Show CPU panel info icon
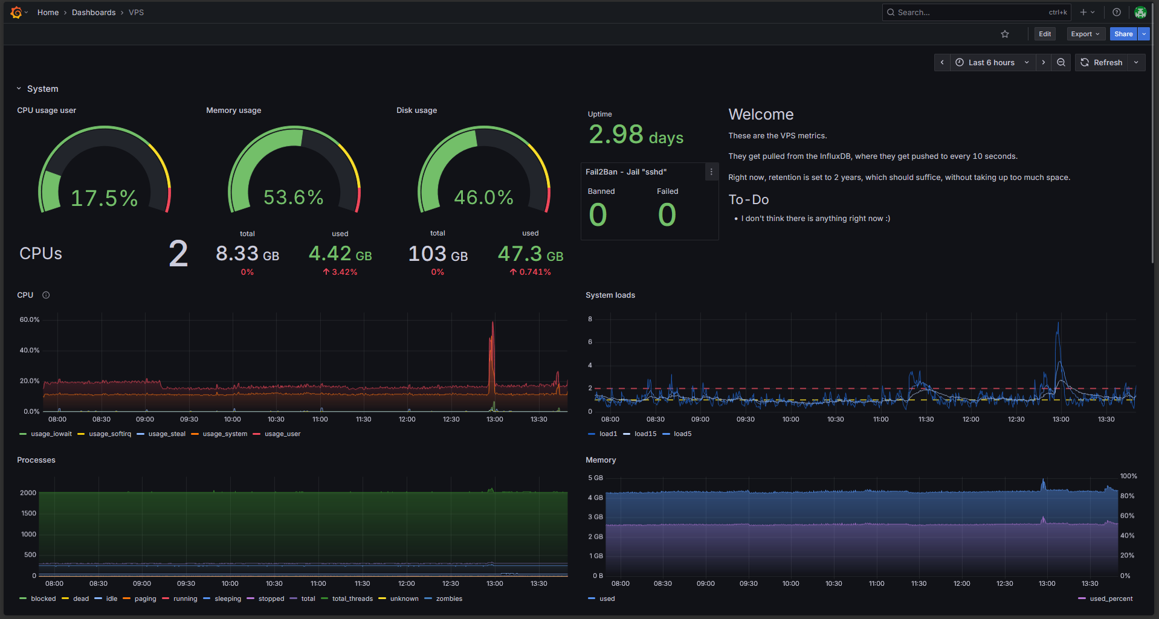The height and width of the screenshot is (619, 1159). [46, 295]
